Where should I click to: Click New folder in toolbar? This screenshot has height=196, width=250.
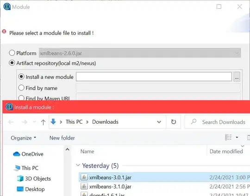[x=62, y=138]
